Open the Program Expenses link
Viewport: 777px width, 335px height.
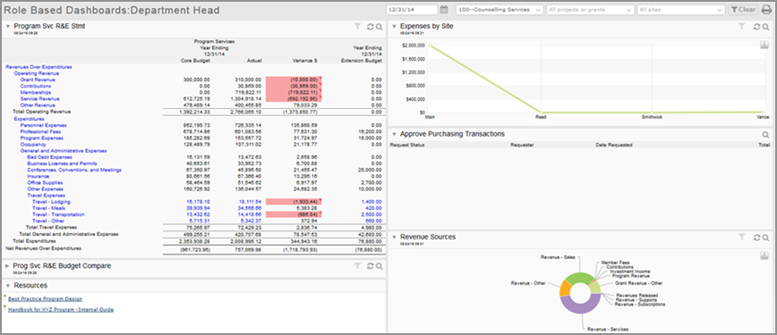[x=41, y=138]
